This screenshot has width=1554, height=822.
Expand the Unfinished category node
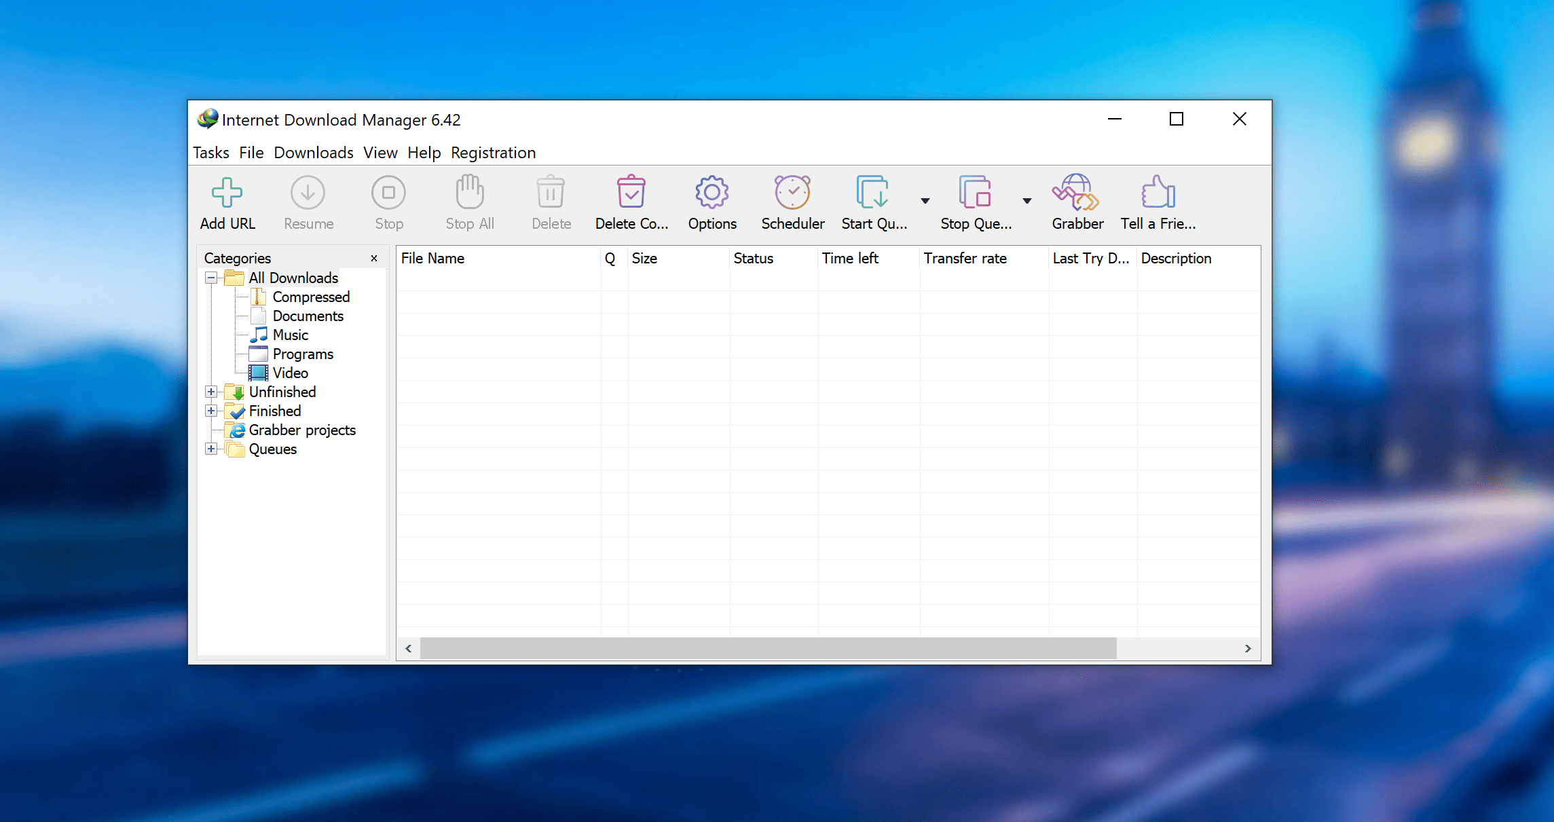pyautogui.click(x=211, y=392)
